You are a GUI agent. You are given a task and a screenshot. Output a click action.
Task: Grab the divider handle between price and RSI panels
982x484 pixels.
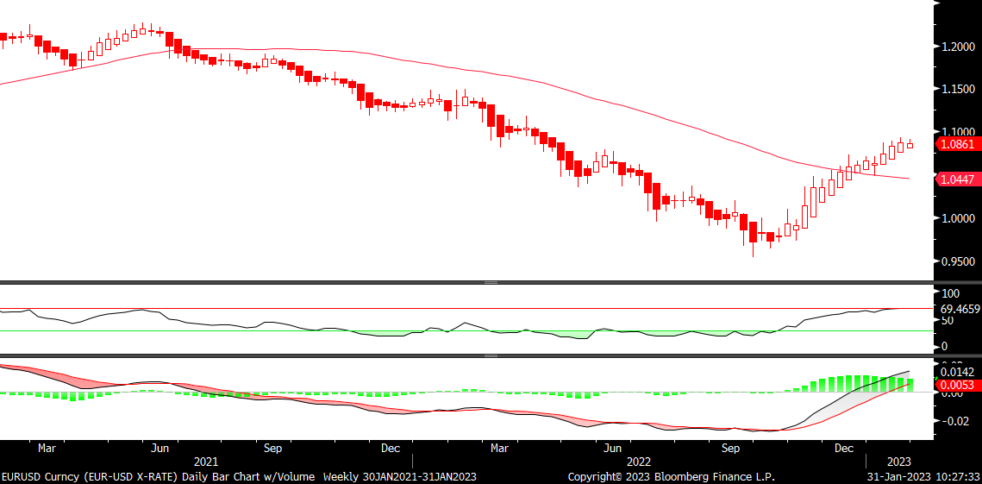point(491,283)
